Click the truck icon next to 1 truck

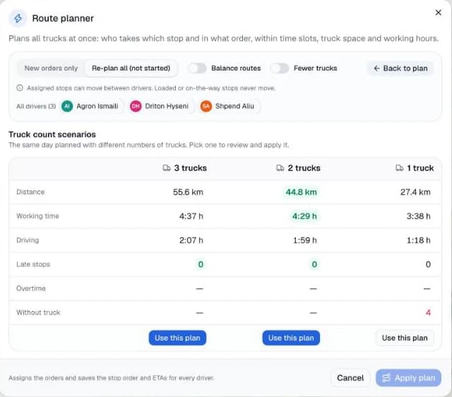point(399,168)
